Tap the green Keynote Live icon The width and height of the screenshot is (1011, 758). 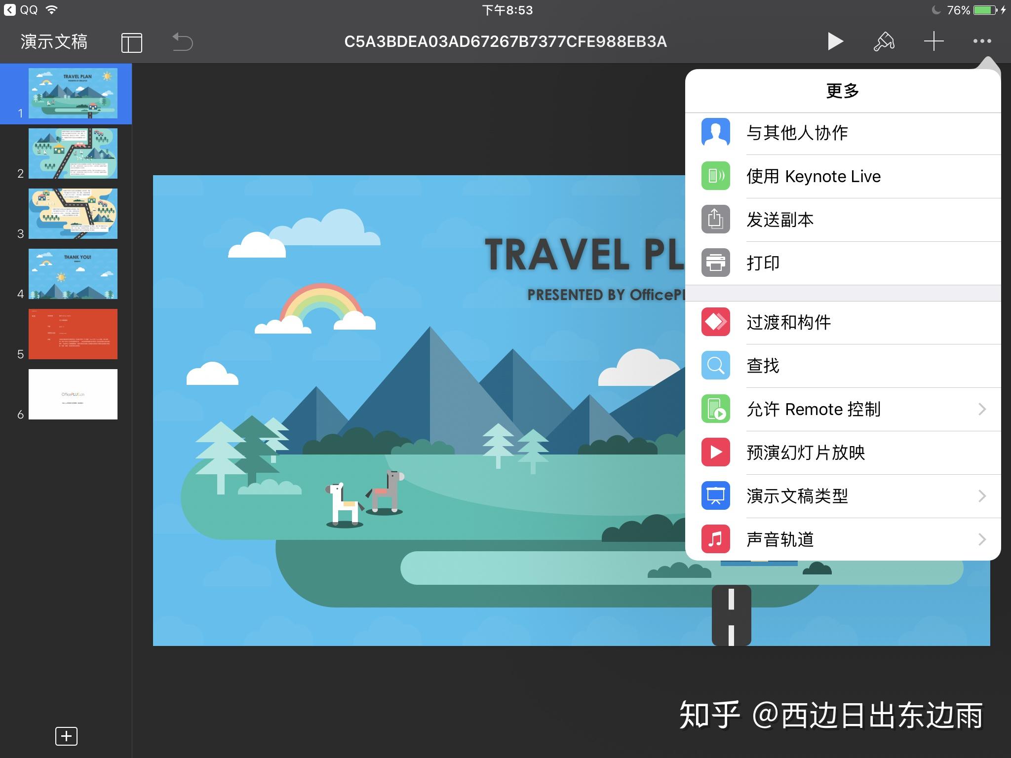(x=715, y=176)
